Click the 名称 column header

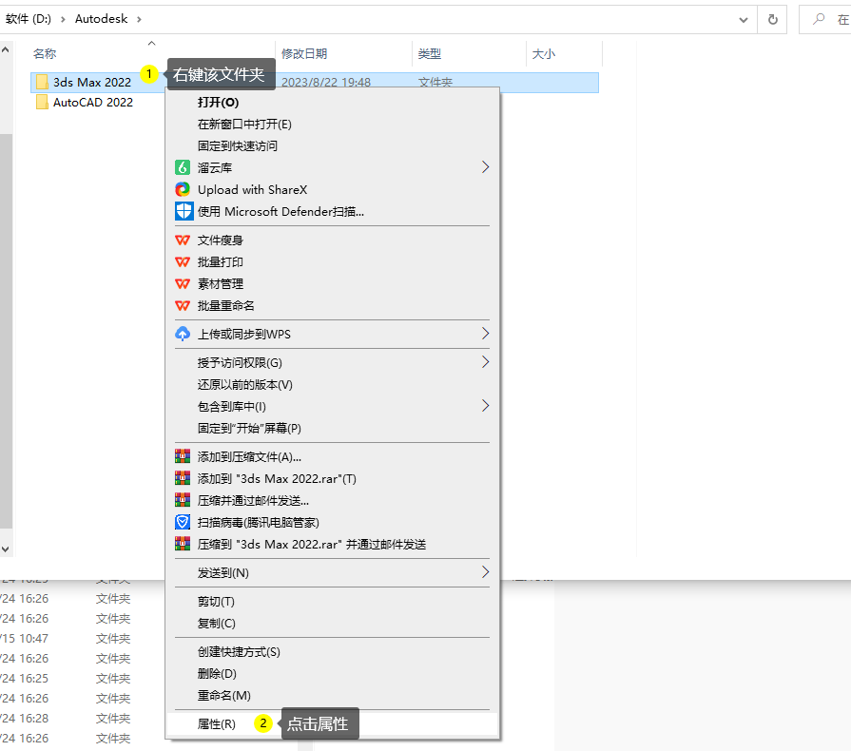(45, 54)
